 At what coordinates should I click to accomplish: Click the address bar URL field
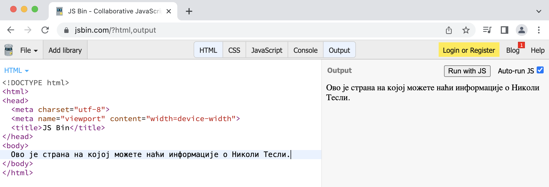click(x=241, y=30)
